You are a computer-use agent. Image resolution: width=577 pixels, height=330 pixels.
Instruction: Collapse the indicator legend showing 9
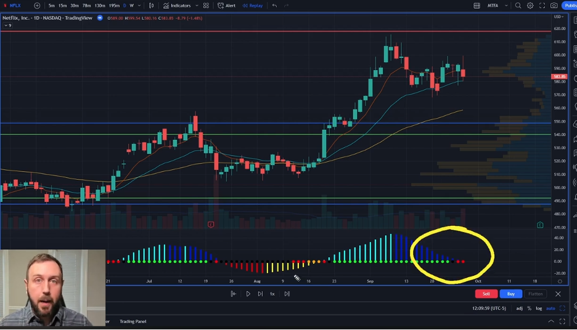[x=5, y=25]
